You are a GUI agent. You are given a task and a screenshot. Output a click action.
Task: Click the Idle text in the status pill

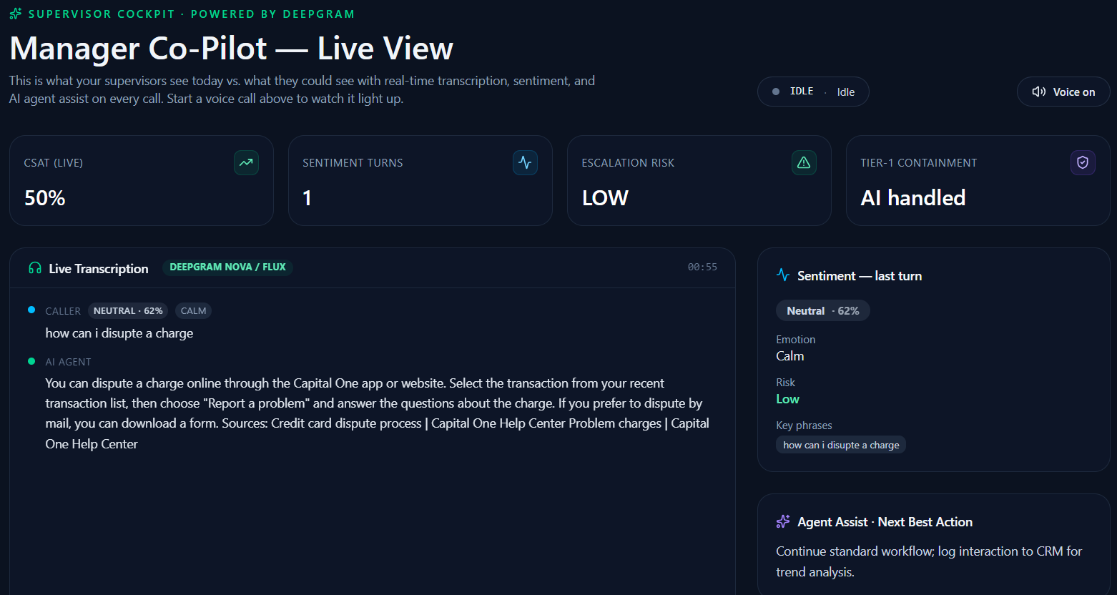pos(846,92)
